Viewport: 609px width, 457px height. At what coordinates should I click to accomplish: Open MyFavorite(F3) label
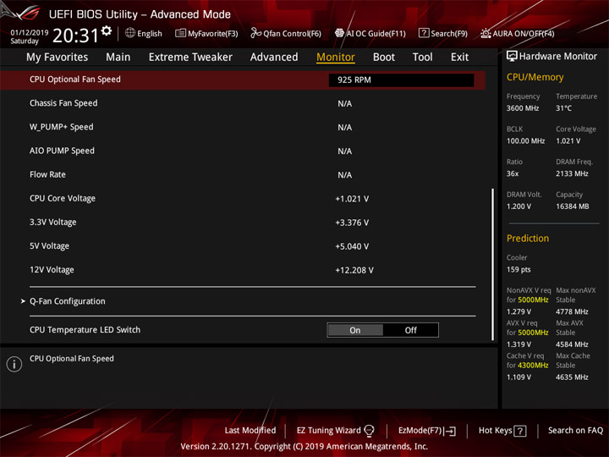(213, 33)
